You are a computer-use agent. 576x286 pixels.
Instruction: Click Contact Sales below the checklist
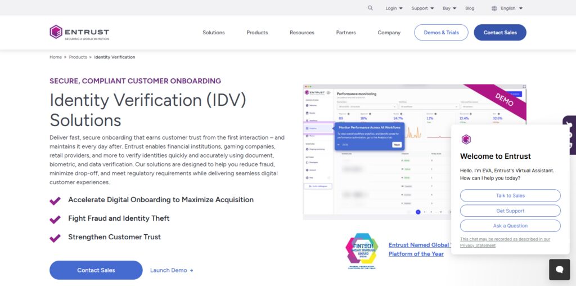96,270
